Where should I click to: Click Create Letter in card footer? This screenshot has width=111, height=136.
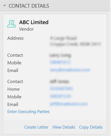[x=36, y=127]
